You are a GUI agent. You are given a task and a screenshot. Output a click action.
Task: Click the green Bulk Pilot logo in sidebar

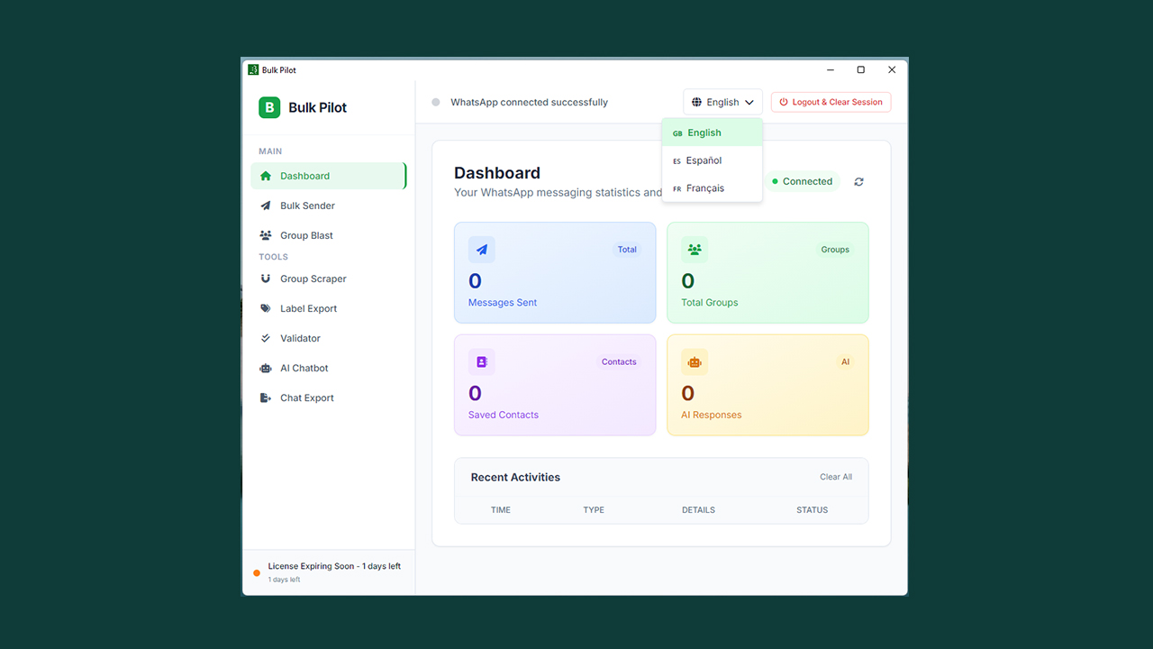[x=269, y=107]
